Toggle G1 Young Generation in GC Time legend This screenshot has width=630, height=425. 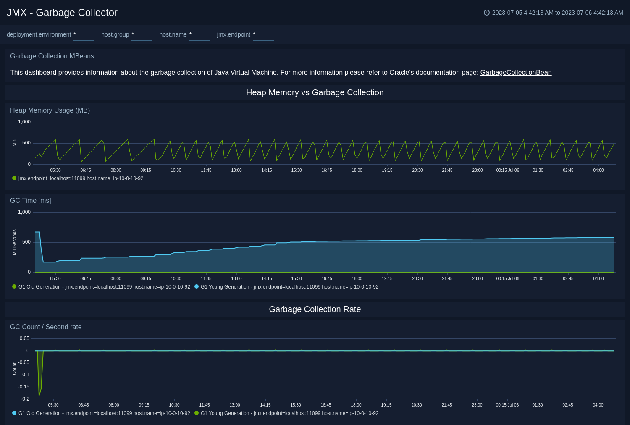[286, 287]
